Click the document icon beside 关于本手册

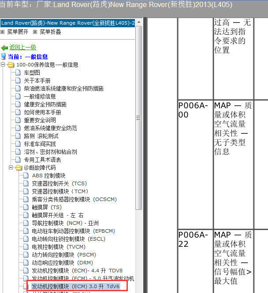18,81
